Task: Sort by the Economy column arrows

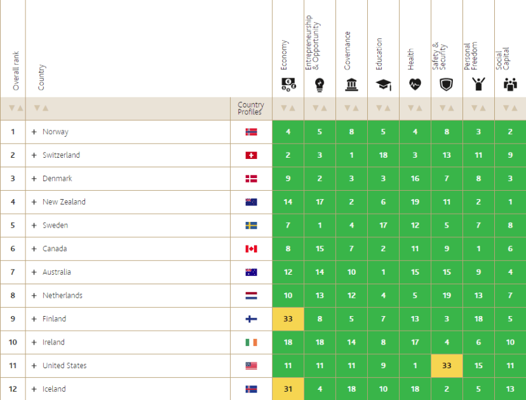Action: click(x=288, y=108)
